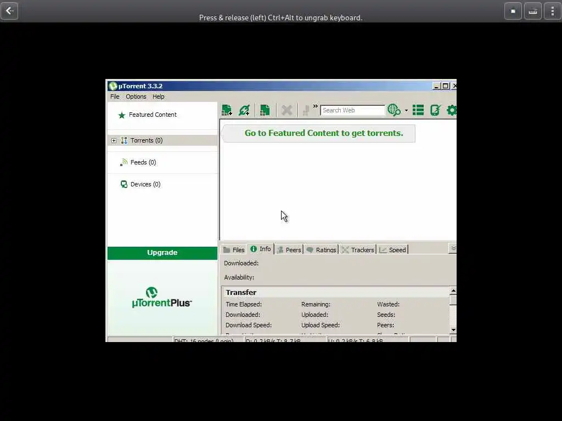
Task: Click the µTorrentPlus logo banner
Action: pos(162,298)
